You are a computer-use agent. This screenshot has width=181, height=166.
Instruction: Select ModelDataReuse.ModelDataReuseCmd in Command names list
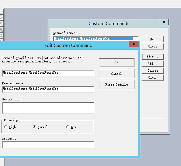(93, 39)
